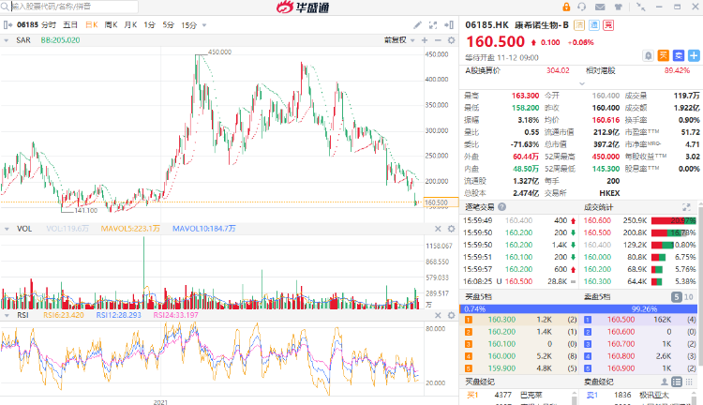Click ask level 5 price 160.900
The width and height of the screenshot is (703, 405).
(621, 368)
